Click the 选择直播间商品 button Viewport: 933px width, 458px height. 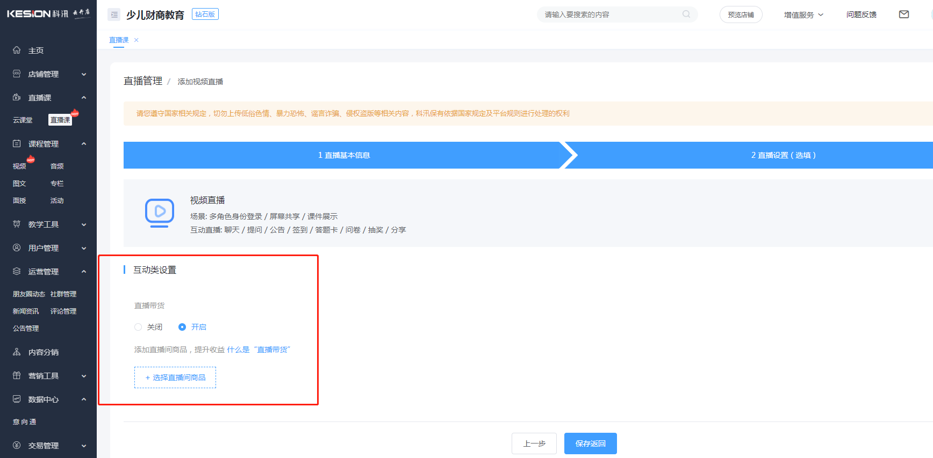[175, 377]
